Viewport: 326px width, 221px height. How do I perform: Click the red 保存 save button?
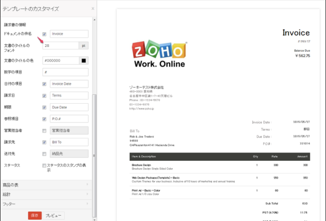coord(35,215)
